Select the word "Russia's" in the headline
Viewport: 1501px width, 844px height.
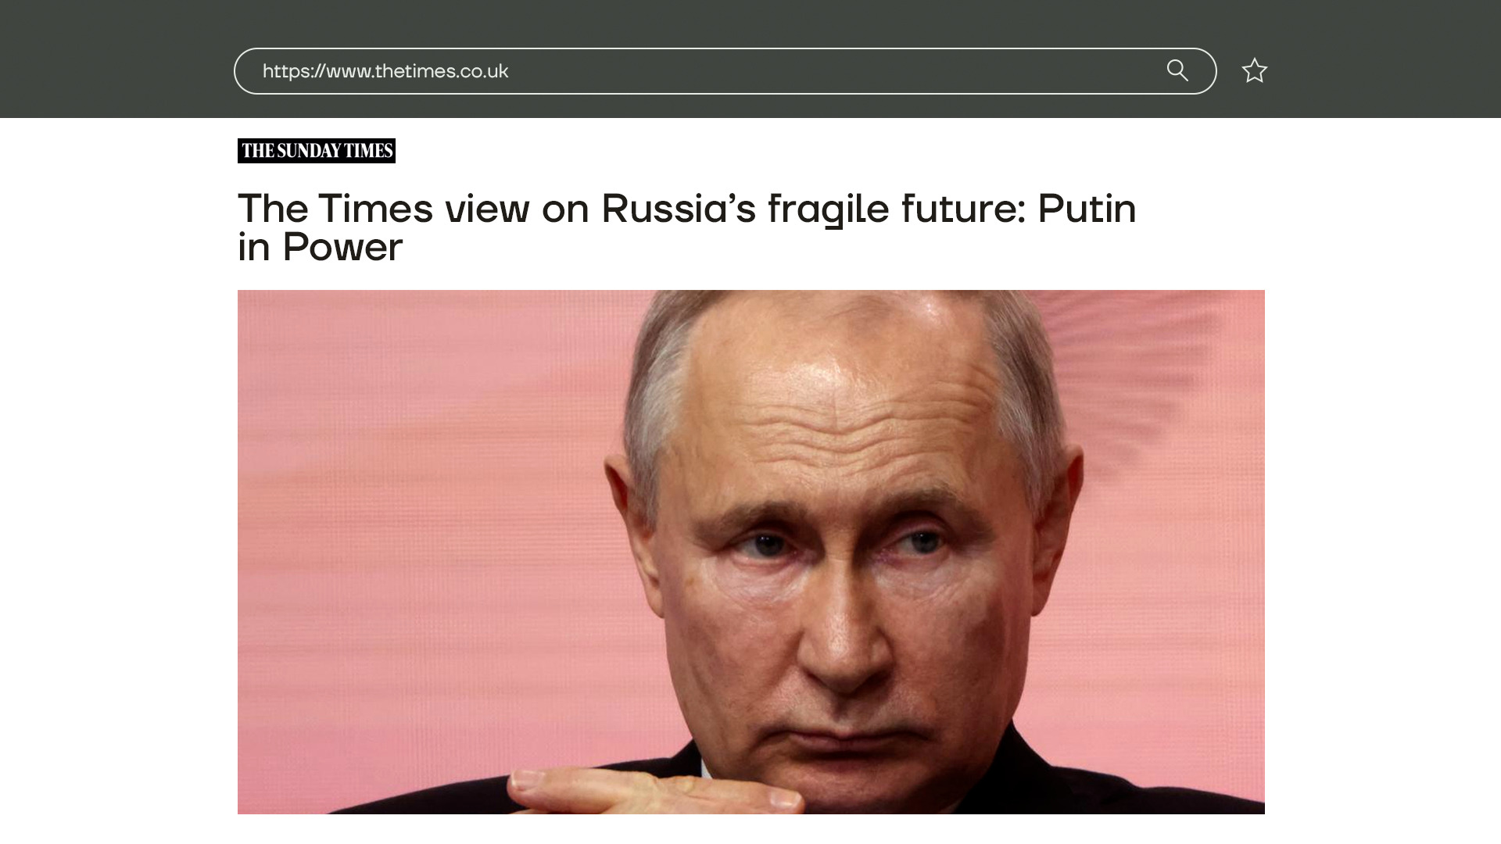click(679, 209)
